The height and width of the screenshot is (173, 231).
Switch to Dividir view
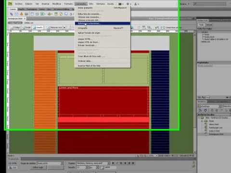point(26,27)
